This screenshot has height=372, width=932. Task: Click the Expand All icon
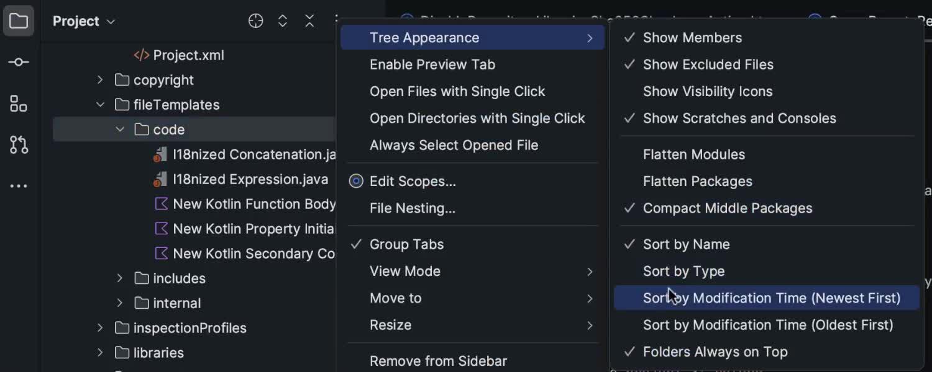[283, 20]
